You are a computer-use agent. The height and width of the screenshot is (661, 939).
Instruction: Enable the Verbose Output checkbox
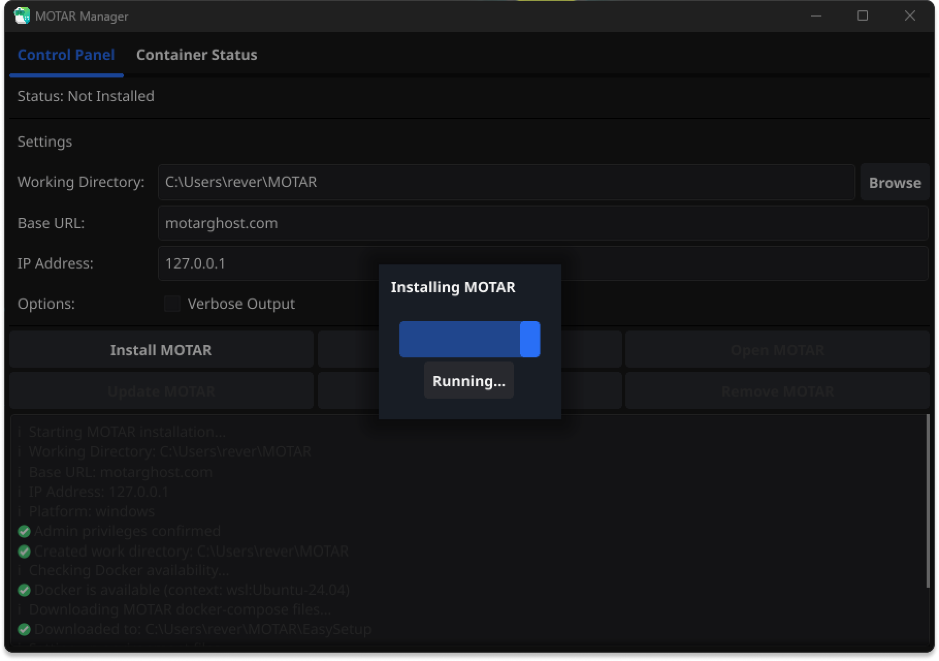tap(172, 304)
